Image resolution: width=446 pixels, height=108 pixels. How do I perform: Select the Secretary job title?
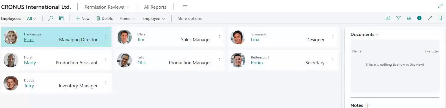tap(315, 63)
